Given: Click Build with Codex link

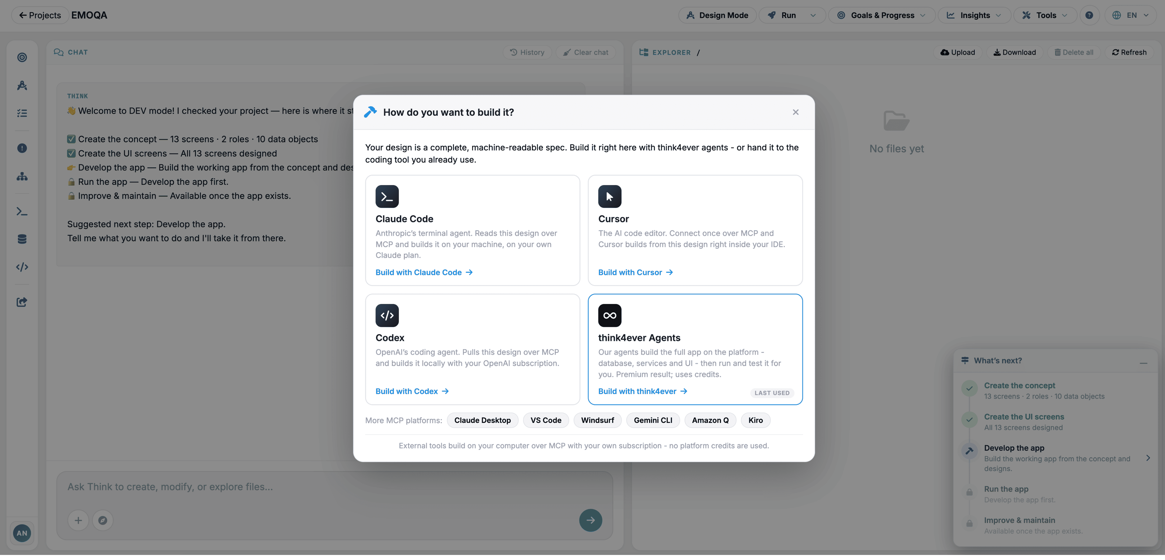Looking at the screenshot, I should (x=412, y=391).
